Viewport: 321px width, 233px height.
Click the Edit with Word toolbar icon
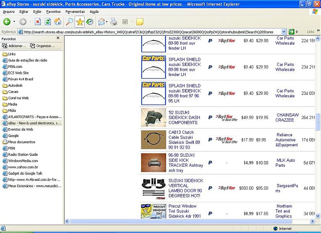pyautogui.click(x=125, y=22)
